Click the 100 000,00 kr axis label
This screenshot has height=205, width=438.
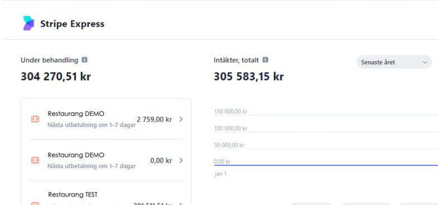(230, 129)
